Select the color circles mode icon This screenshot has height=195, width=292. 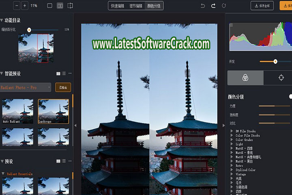pyautogui.click(x=245, y=78)
